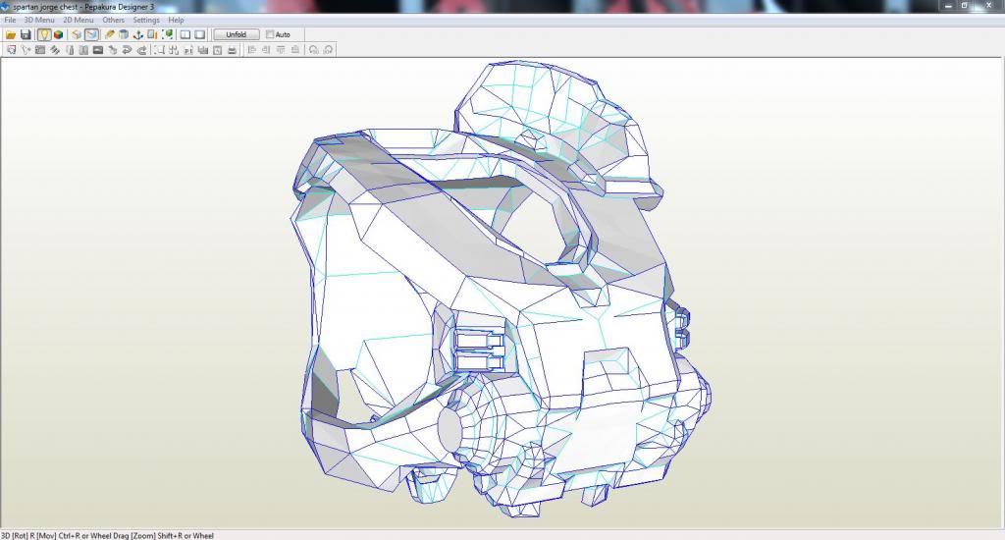Click the print-setup page icon
Screen dimensions: 1005x540
[217, 50]
